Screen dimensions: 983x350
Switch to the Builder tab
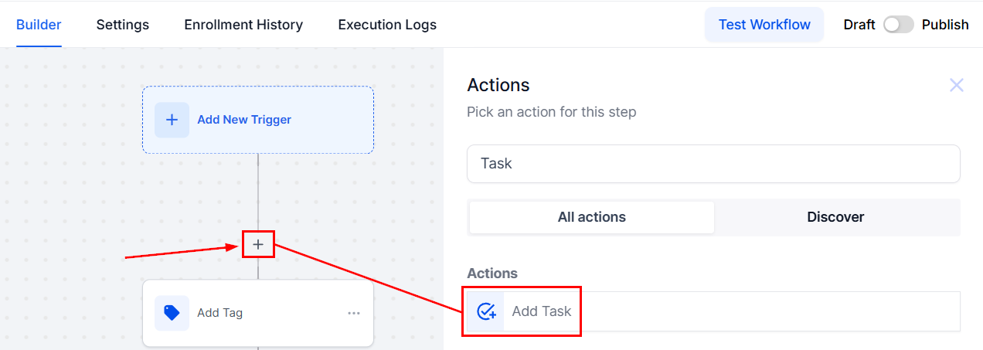pos(39,25)
